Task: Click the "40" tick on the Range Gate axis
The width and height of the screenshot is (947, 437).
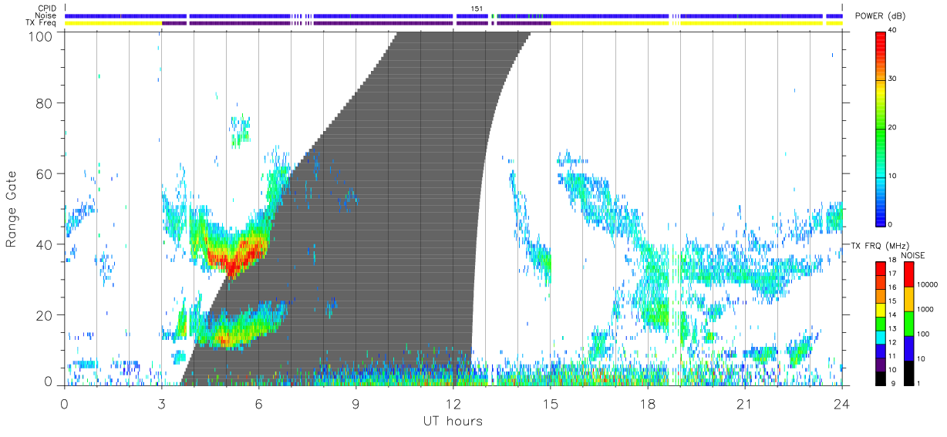Action: coord(45,244)
